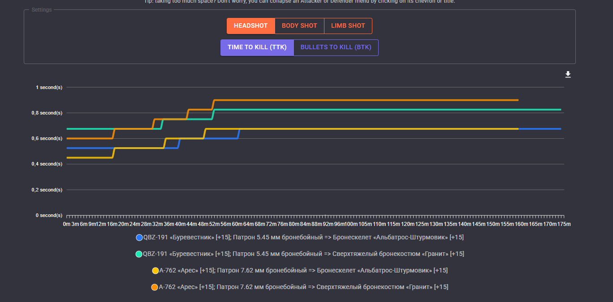Switch to BODY SHOT hit zone

pos(299,26)
